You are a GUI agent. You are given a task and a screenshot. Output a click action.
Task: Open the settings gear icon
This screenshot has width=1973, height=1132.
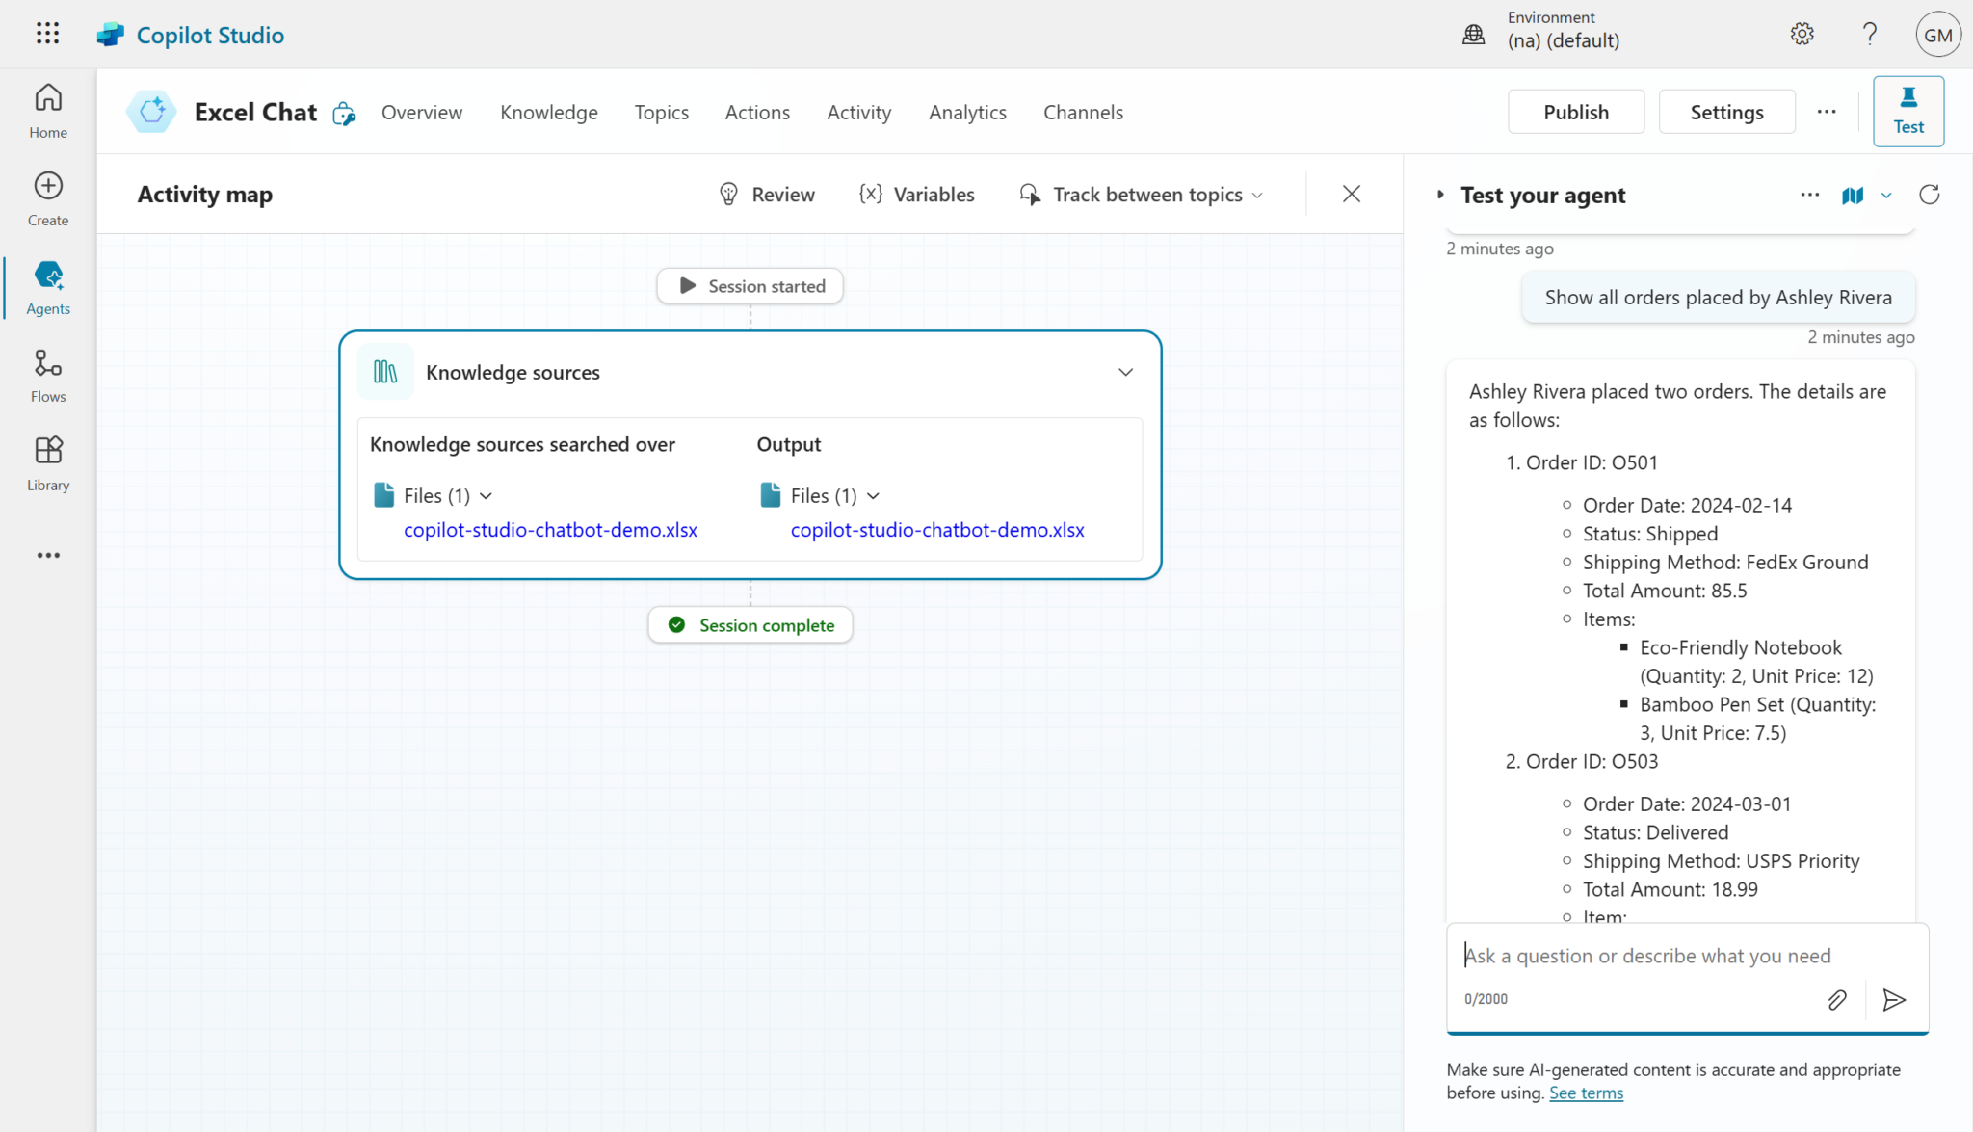click(1802, 35)
